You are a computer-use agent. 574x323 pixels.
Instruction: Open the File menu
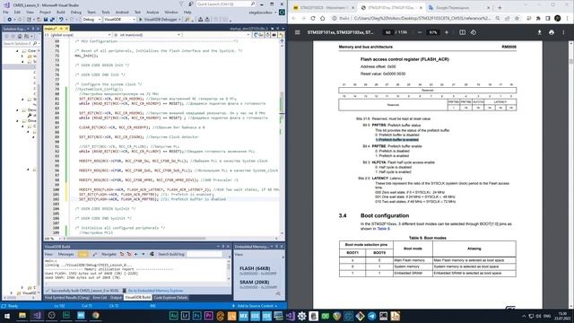pyautogui.click(x=5, y=12)
